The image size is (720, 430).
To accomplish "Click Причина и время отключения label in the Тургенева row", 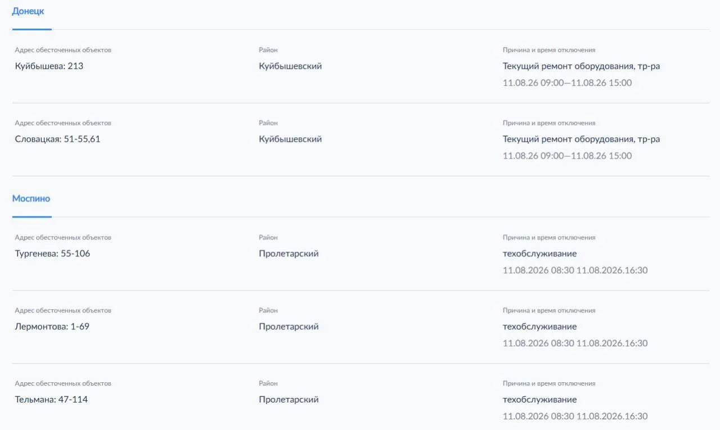I will click(x=549, y=238).
